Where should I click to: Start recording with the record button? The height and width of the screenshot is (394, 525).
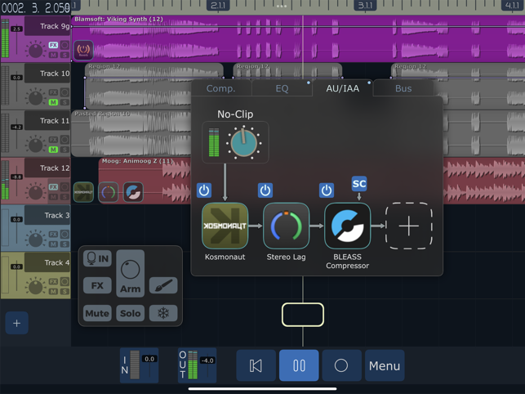pyautogui.click(x=342, y=365)
